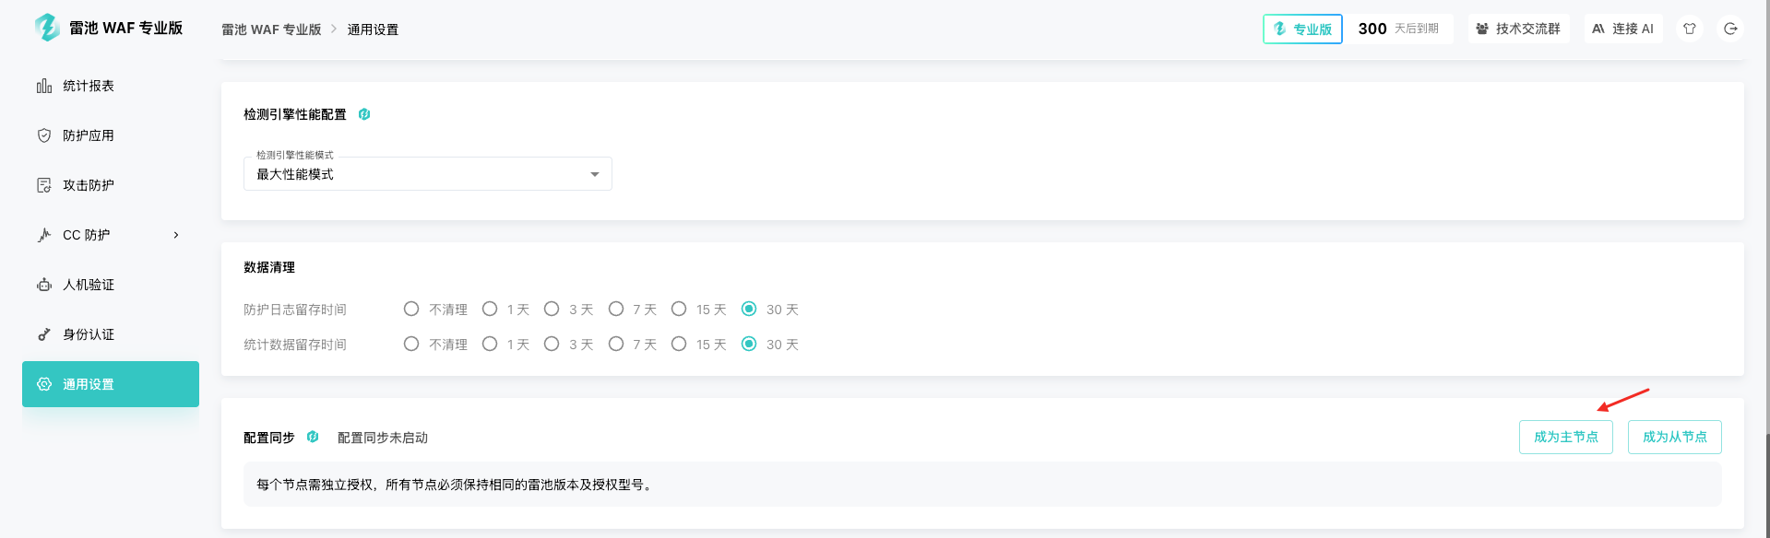
Task: Open the statistics report (统计报表) page
Action: [89, 86]
